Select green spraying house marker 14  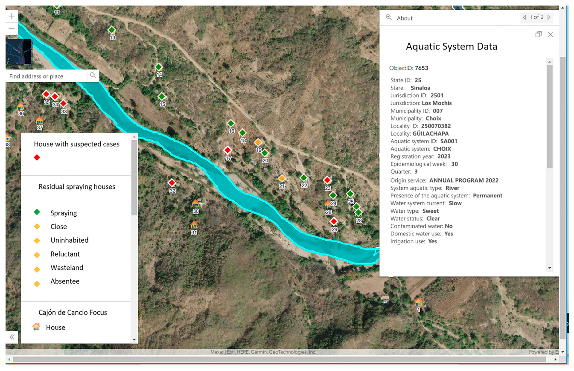point(159,67)
